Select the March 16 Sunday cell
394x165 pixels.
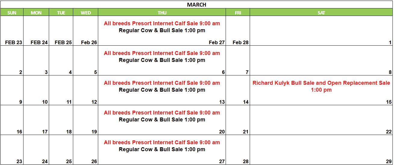[12, 120]
